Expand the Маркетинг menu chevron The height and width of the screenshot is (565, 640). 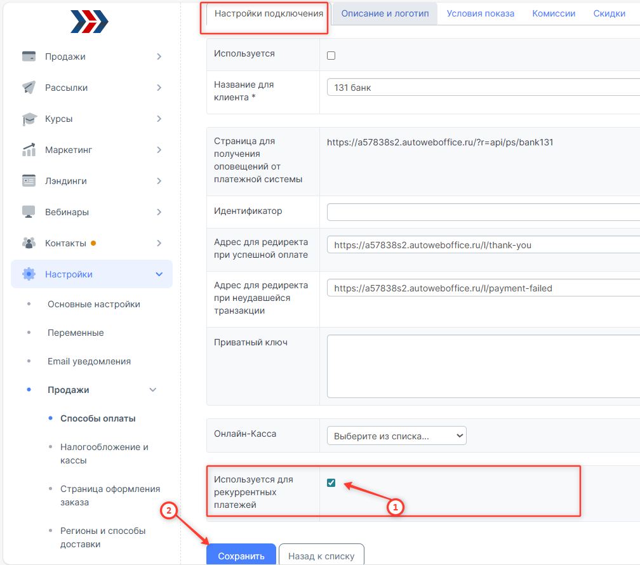pos(159,150)
